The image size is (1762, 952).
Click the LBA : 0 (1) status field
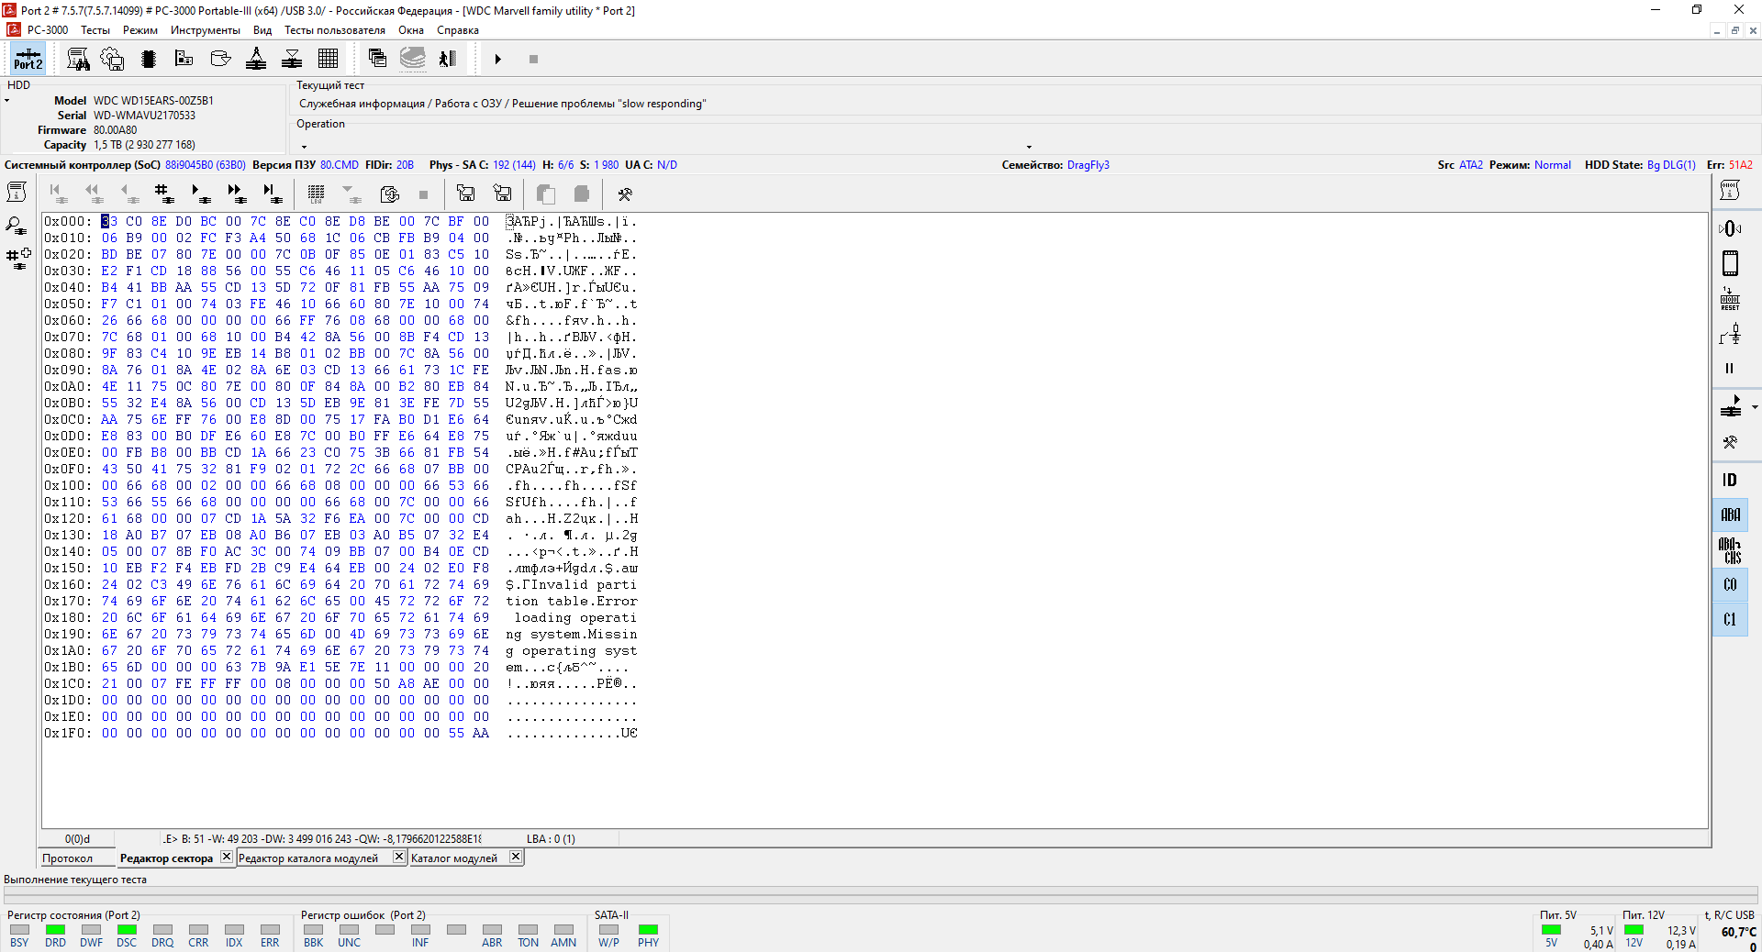pyautogui.click(x=551, y=838)
